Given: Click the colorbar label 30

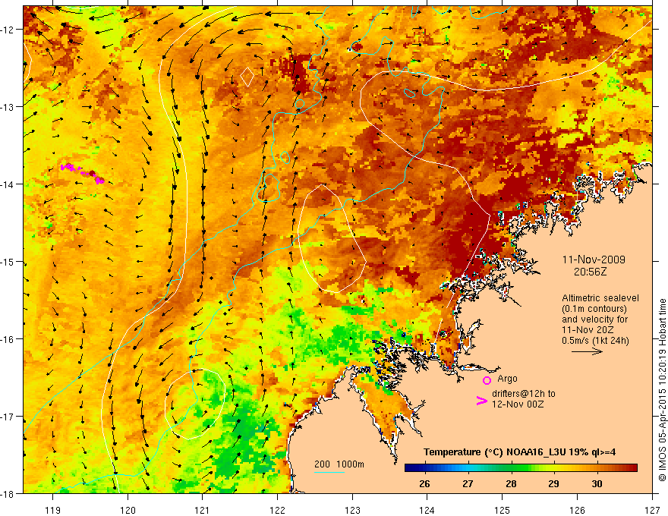Looking at the screenshot, I should click(x=597, y=483).
